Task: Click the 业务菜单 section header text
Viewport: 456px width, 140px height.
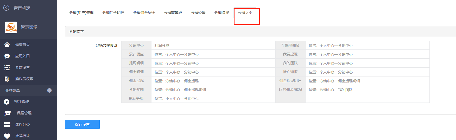Action: 12,91
